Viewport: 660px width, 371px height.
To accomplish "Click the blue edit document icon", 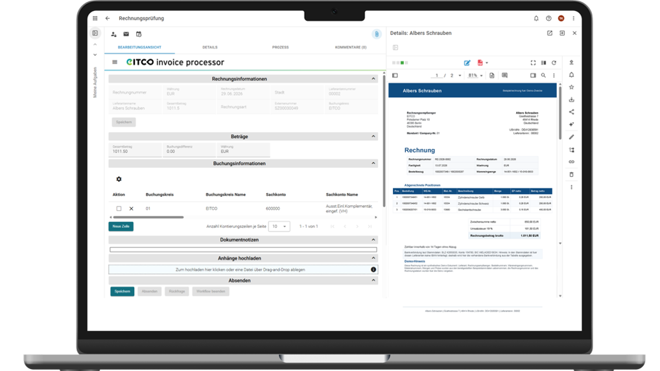I will pos(467,63).
